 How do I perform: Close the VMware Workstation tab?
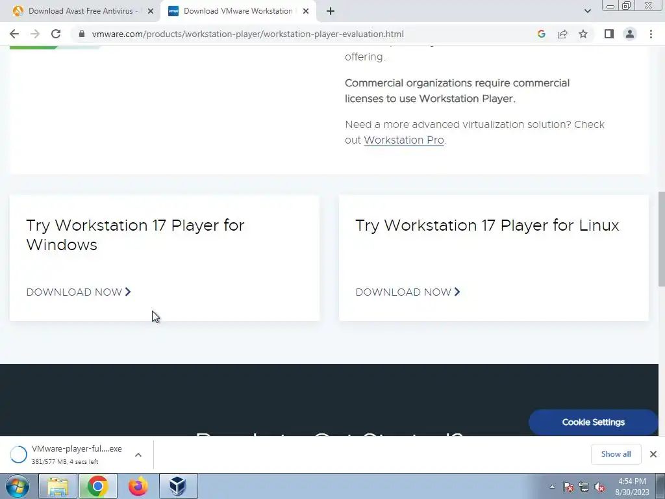tap(306, 11)
